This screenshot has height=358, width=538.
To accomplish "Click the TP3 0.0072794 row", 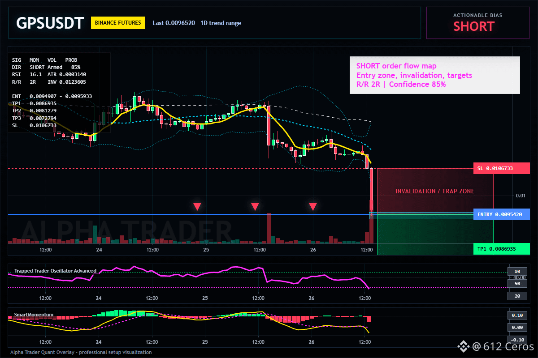I will point(34,118).
